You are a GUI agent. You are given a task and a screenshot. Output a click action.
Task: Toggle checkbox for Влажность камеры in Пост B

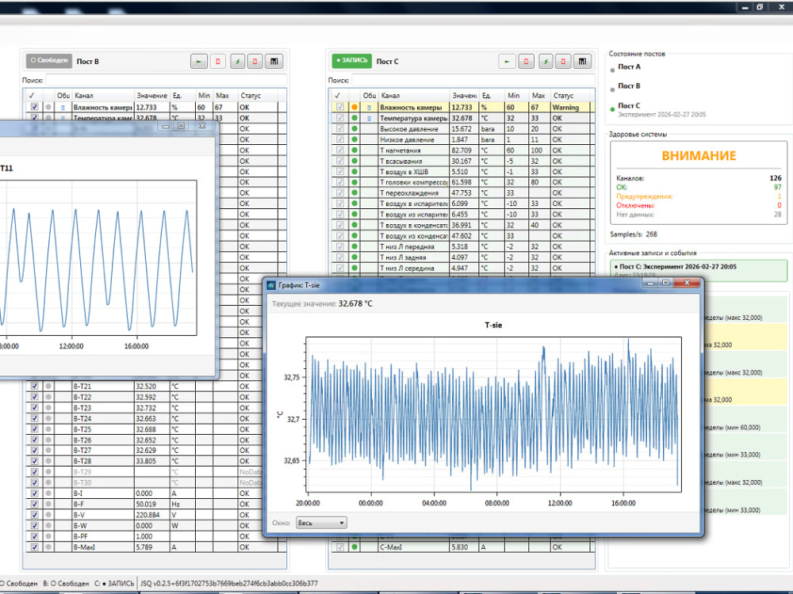pos(34,107)
